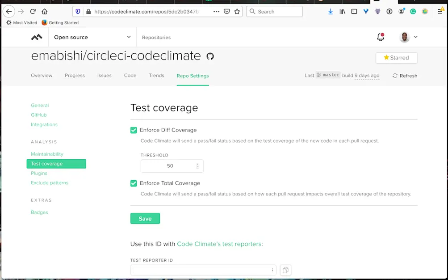
Task: Open the Issues tab
Action: (x=104, y=76)
